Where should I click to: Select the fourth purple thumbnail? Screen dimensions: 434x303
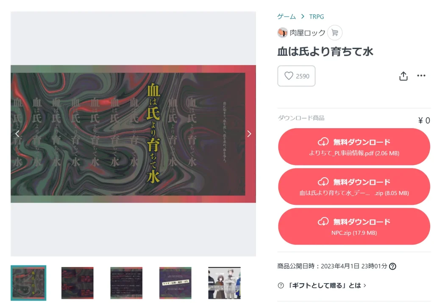(175, 283)
